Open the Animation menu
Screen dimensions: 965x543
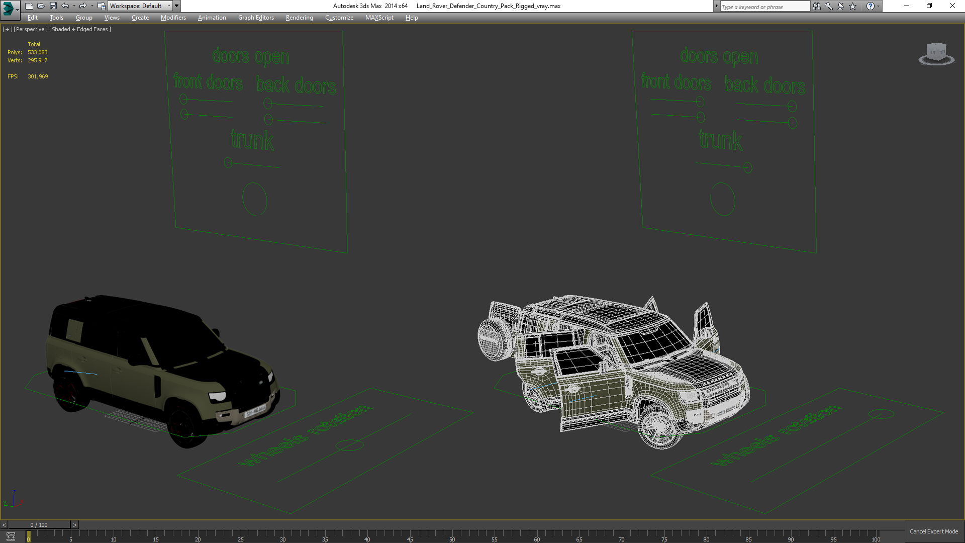(x=212, y=18)
